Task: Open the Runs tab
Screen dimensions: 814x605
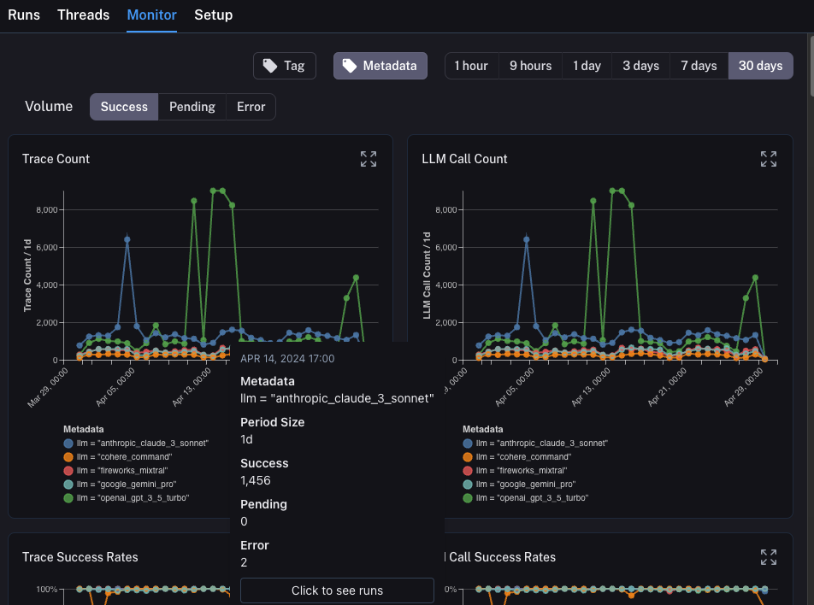Action: (x=24, y=15)
